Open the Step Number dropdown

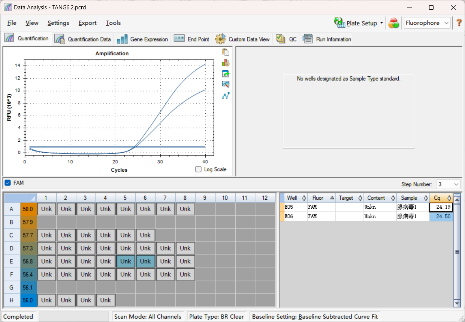(x=448, y=184)
